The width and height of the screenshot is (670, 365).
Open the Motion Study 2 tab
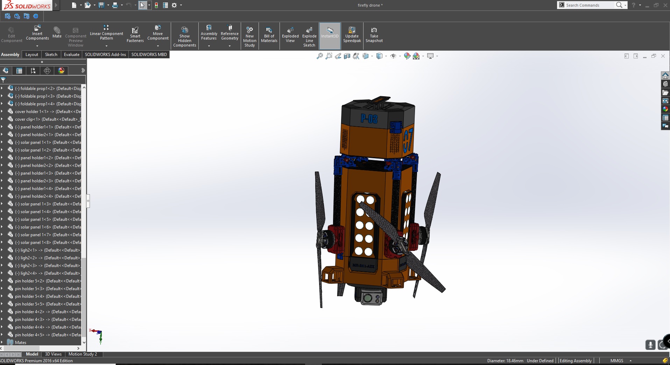coord(83,354)
